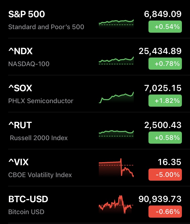190x224 pixels.
Task: Tap the 90,939.73 Bitcoin price
Action: coord(160,199)
